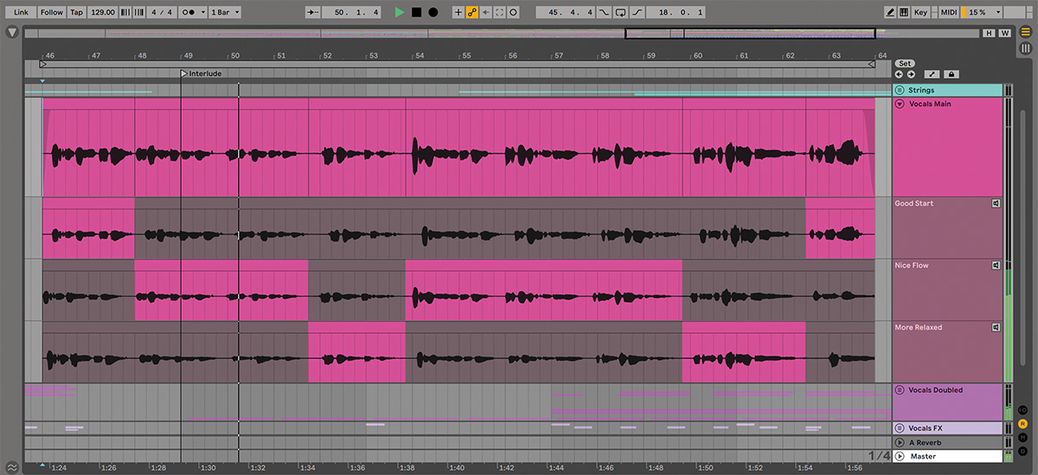Toggle the computer MIDI keyboard icon
1038x475 pixels.
(x=904, y=12)
